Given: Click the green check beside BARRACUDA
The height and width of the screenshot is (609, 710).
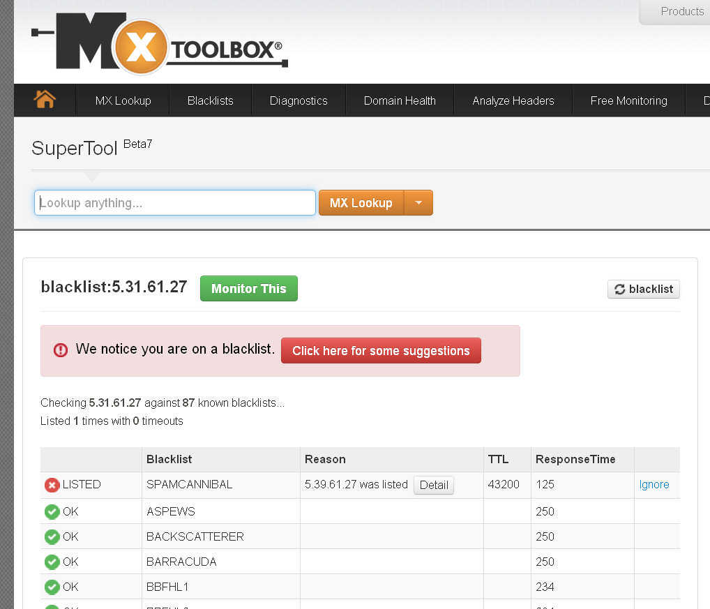Looking at the screenshot, I should (52, 562).
